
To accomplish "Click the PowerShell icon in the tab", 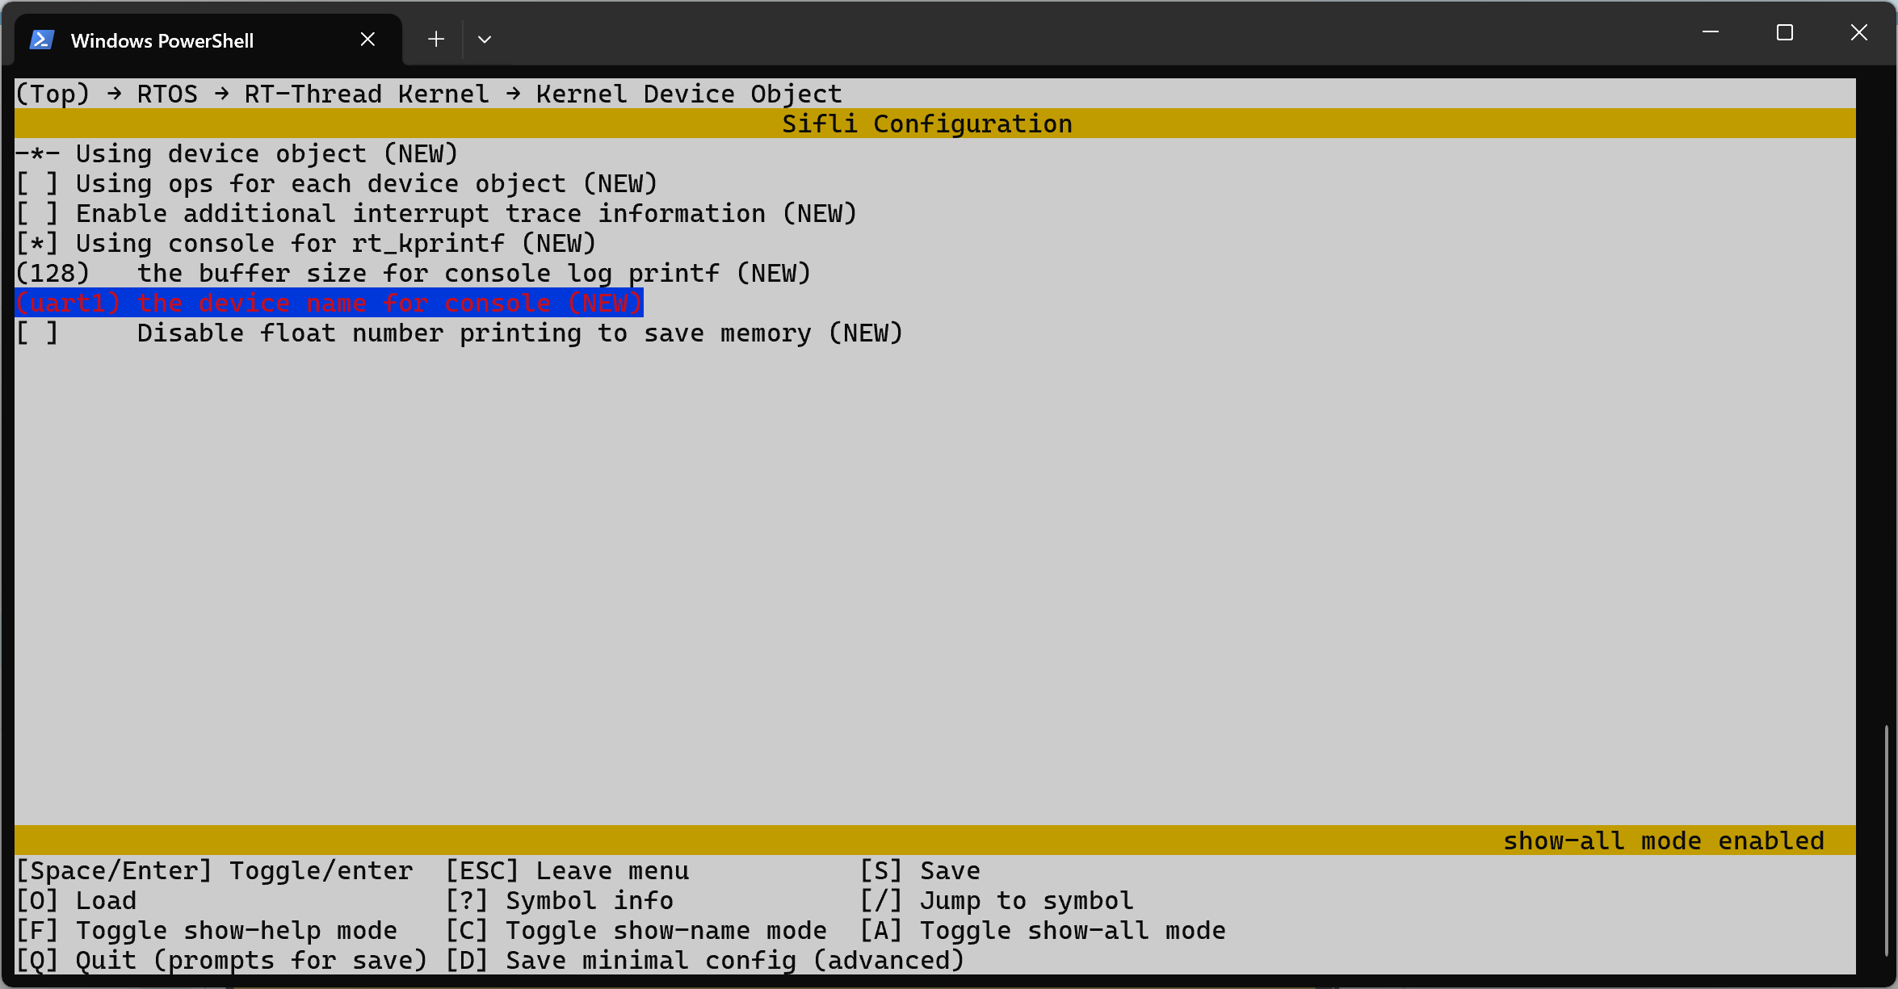I will [41, 40].
